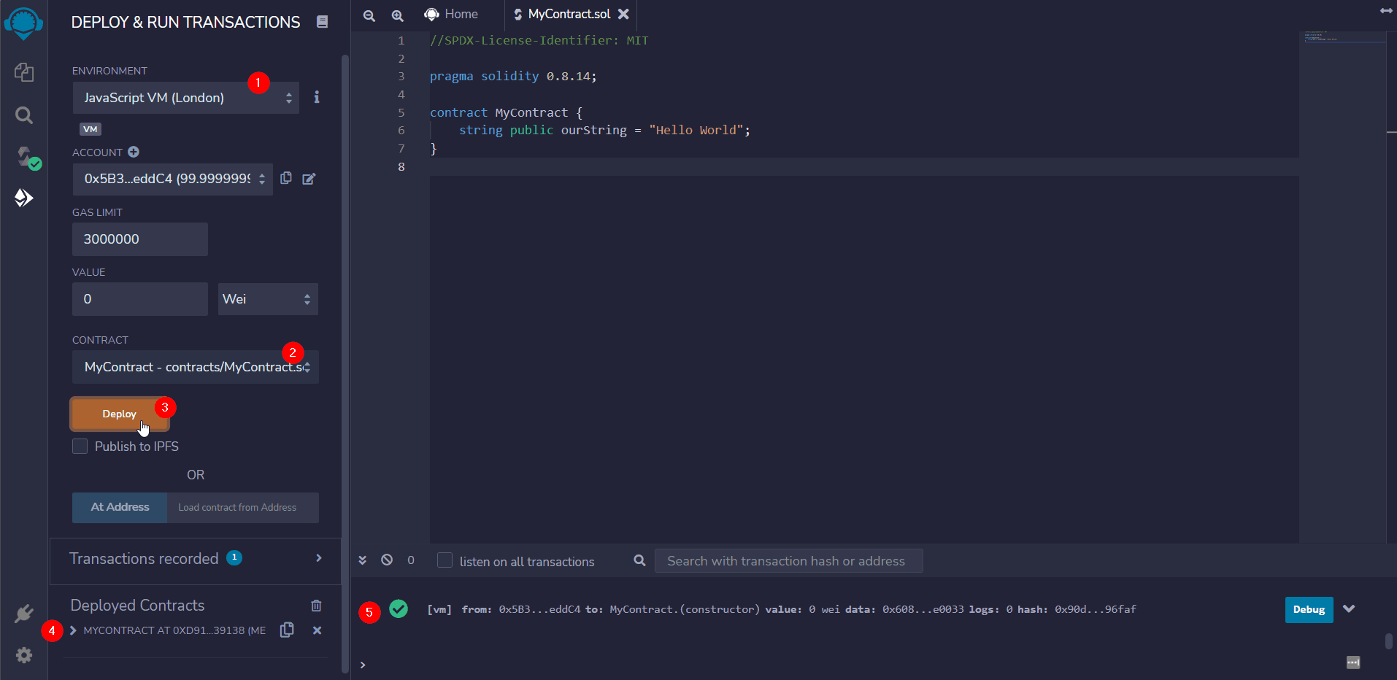Click the string public ourString code line
Screen dimensions: 1397x680
(x=604, y=130)
